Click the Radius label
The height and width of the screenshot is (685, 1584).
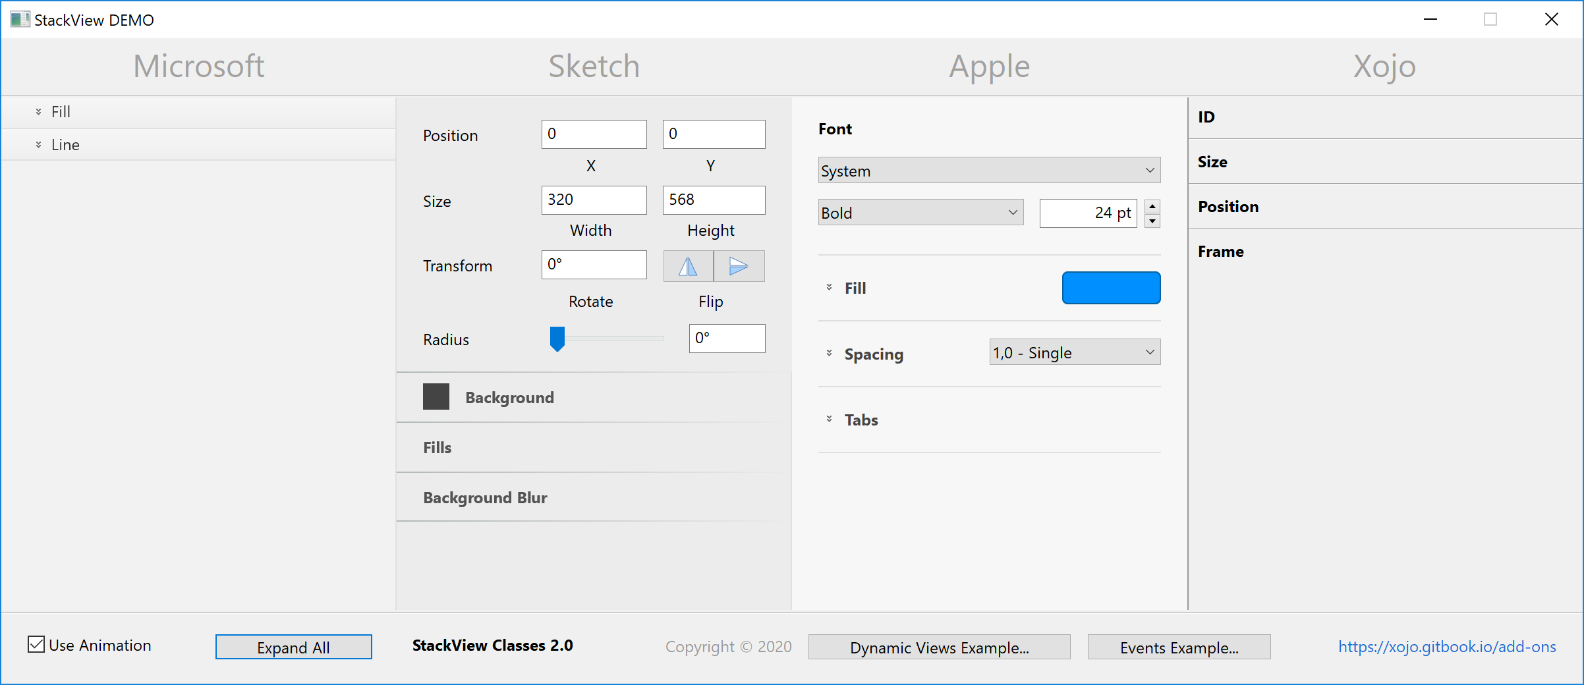446,340
